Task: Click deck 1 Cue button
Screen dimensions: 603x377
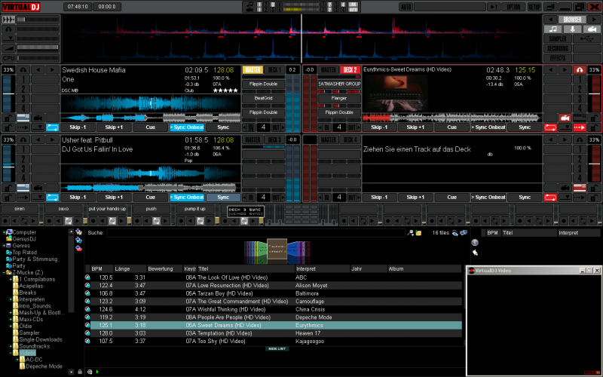Action: coord(150,127)
